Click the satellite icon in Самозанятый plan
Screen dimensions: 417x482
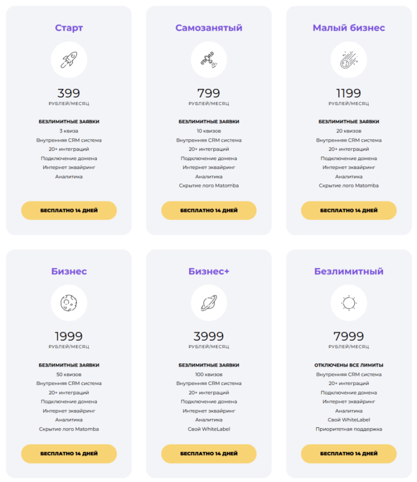coord(209,59)
